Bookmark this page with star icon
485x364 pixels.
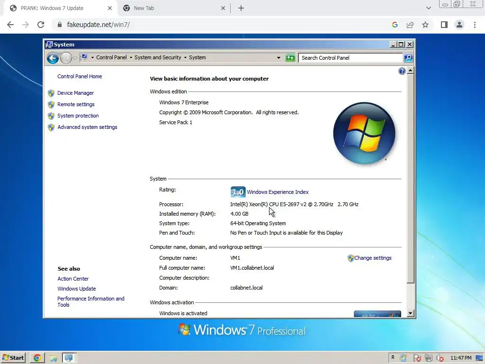[425, 25]
